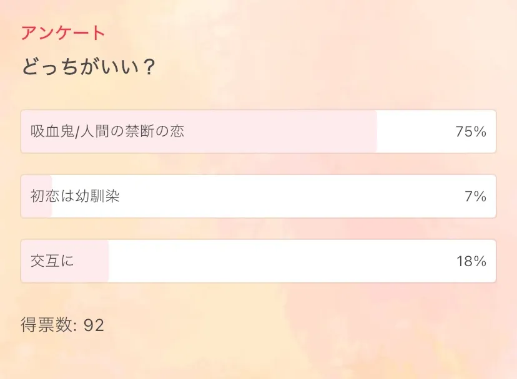Click the white unfilled middle of 交互に bar

pyautogui.click(x=281, y=261)
